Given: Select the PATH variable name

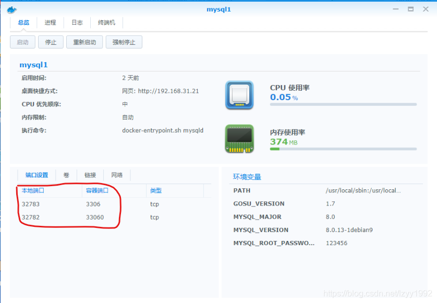Looking at the screenshot, I should [x=242, y=191].
